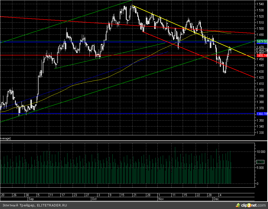Image resolution: width=268 pixels, height=209 pixels.
Task: Click the highest October candlestick at the yellow trendline start
Action: (x=133, y=7)
